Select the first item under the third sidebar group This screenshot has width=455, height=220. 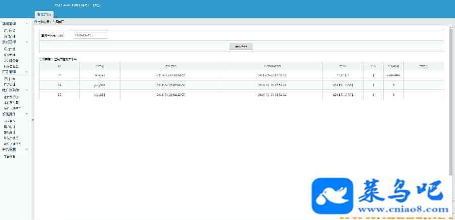[10, 79]
